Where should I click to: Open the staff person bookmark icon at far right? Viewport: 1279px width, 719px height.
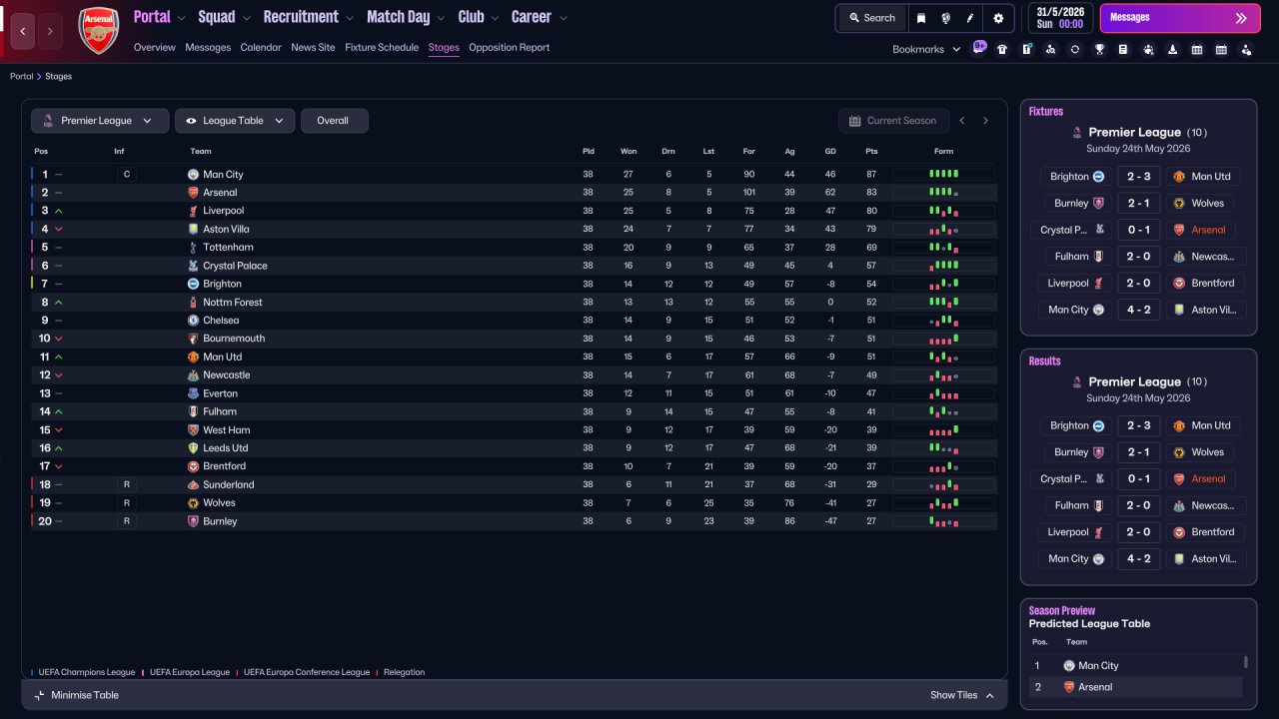tap(1246, 49)
